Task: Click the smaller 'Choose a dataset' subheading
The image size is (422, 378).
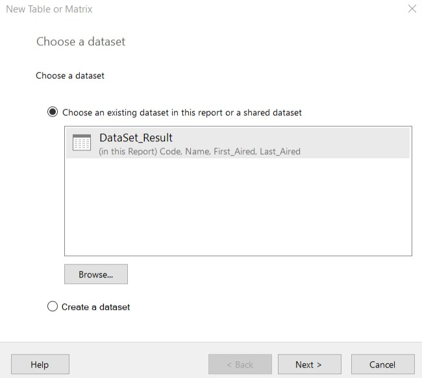Action: tap(70, 75)
